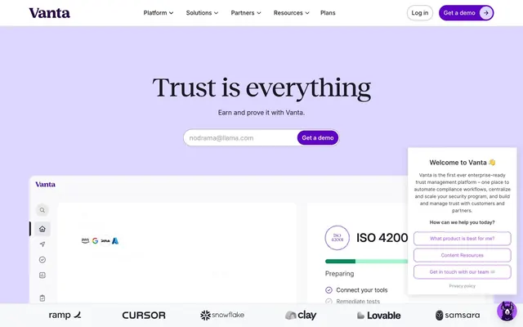Expand the Platform dropdown menu
Image resolution: width=523 pixels, height=327 pixels.
pyautogui.click(x=159, y=13)
